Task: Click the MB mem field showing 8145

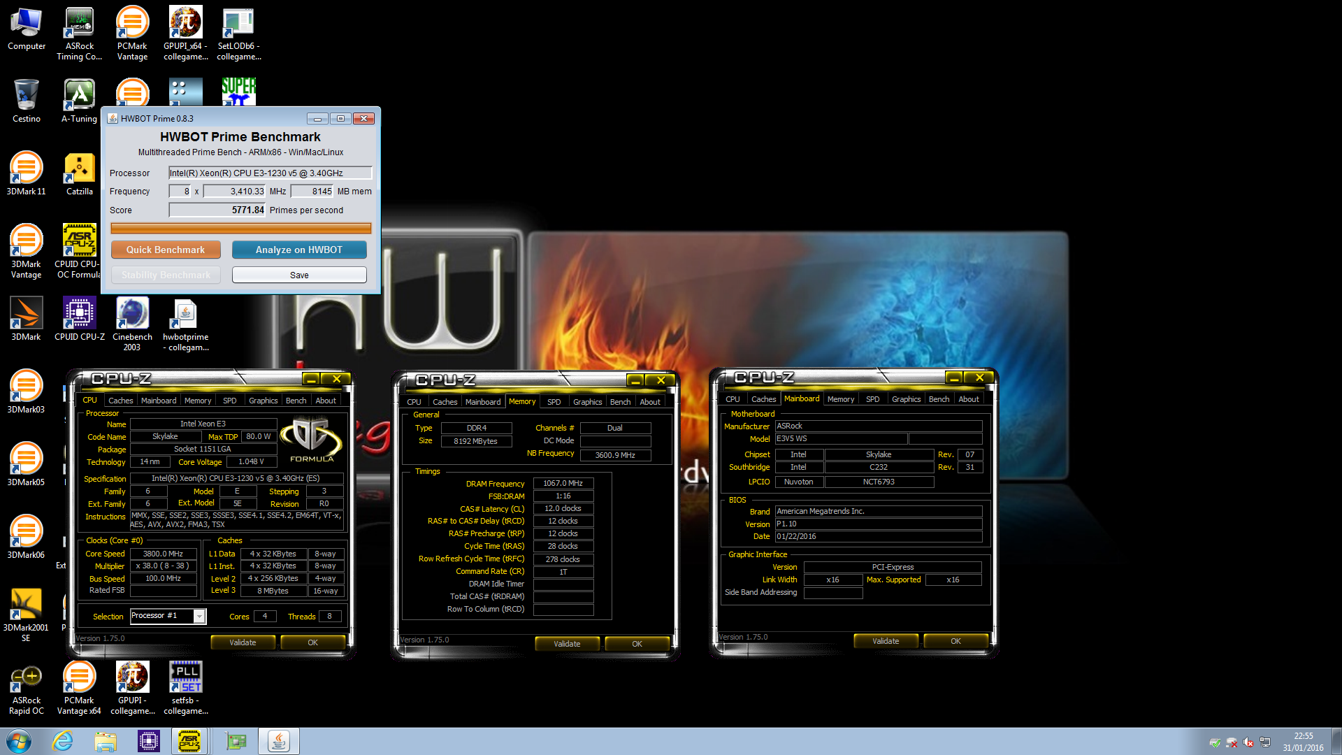Action: [x=312, y=191]
